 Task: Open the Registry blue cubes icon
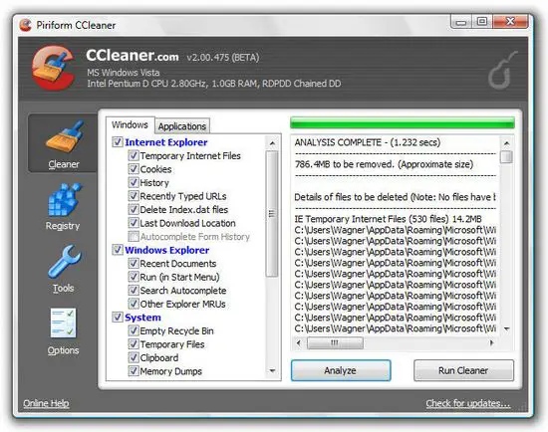point(65,200)
